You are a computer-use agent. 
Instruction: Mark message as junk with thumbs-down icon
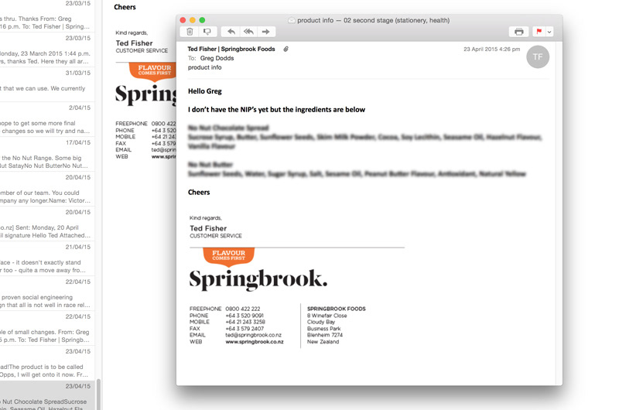[x=207, y=32]
